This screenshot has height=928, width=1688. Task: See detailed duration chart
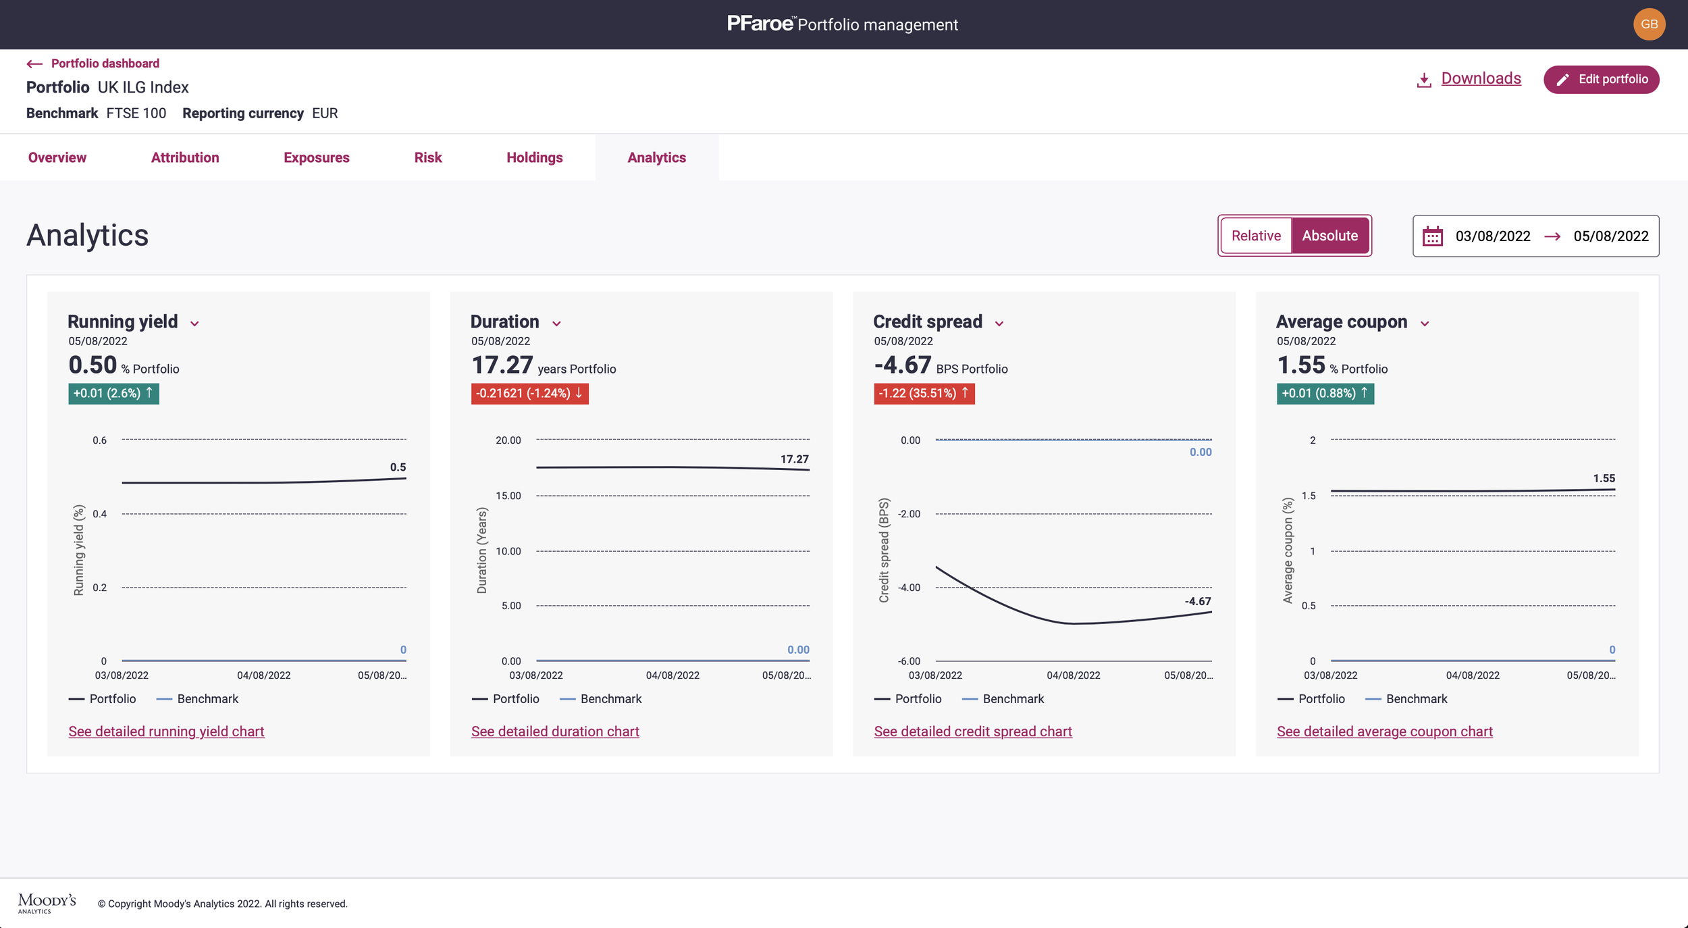tap(555, 731)
